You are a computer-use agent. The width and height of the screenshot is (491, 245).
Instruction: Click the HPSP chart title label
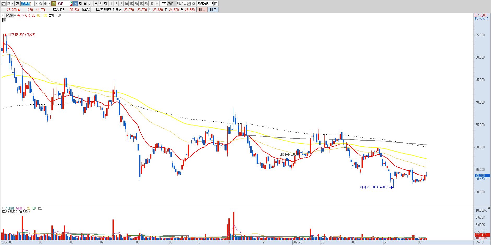tap(9, 15)
